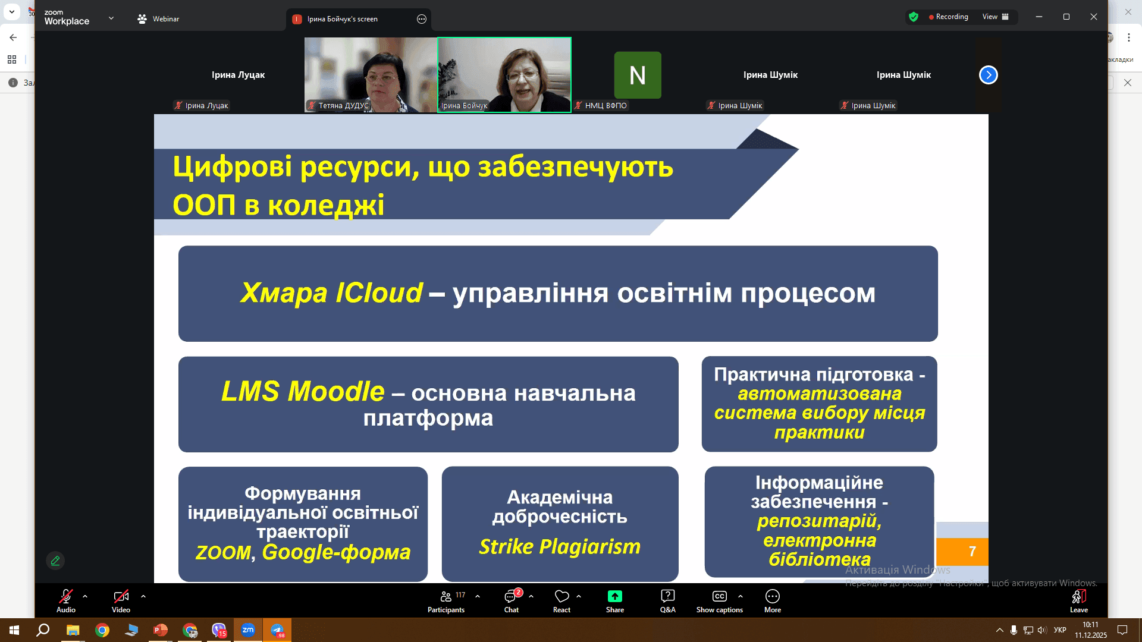Click the Leave meeting button
Viewport: 1142px width, 642px height.
point(1079,600)
